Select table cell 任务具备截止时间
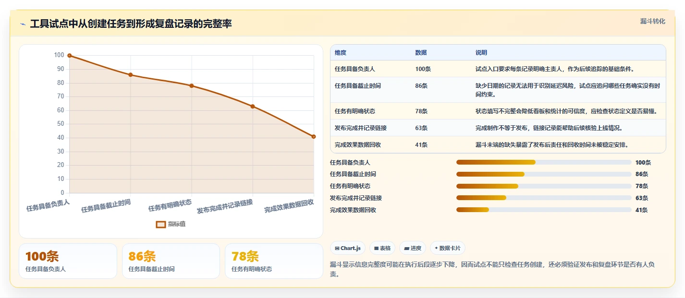The image size is (685, 298). click(x=358, y=86)
